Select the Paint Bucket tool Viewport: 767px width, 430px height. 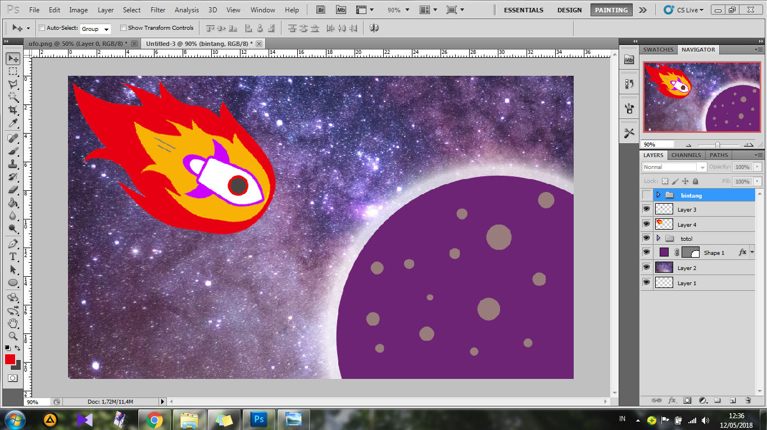tap(13, 203)
